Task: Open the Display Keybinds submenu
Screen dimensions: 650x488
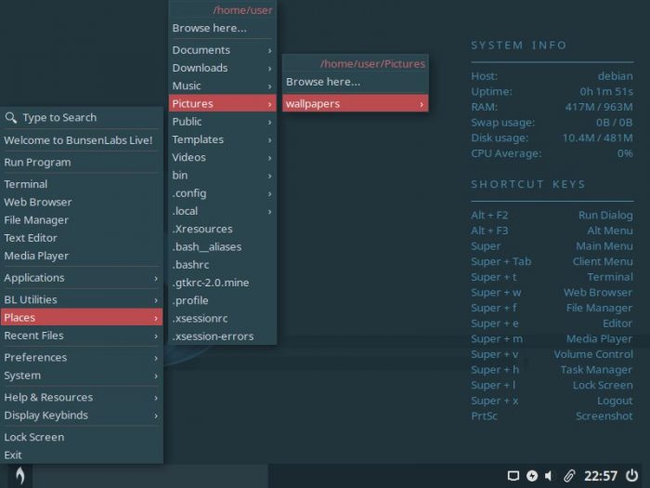Action: pyautogui.click(x=81, y=415)
